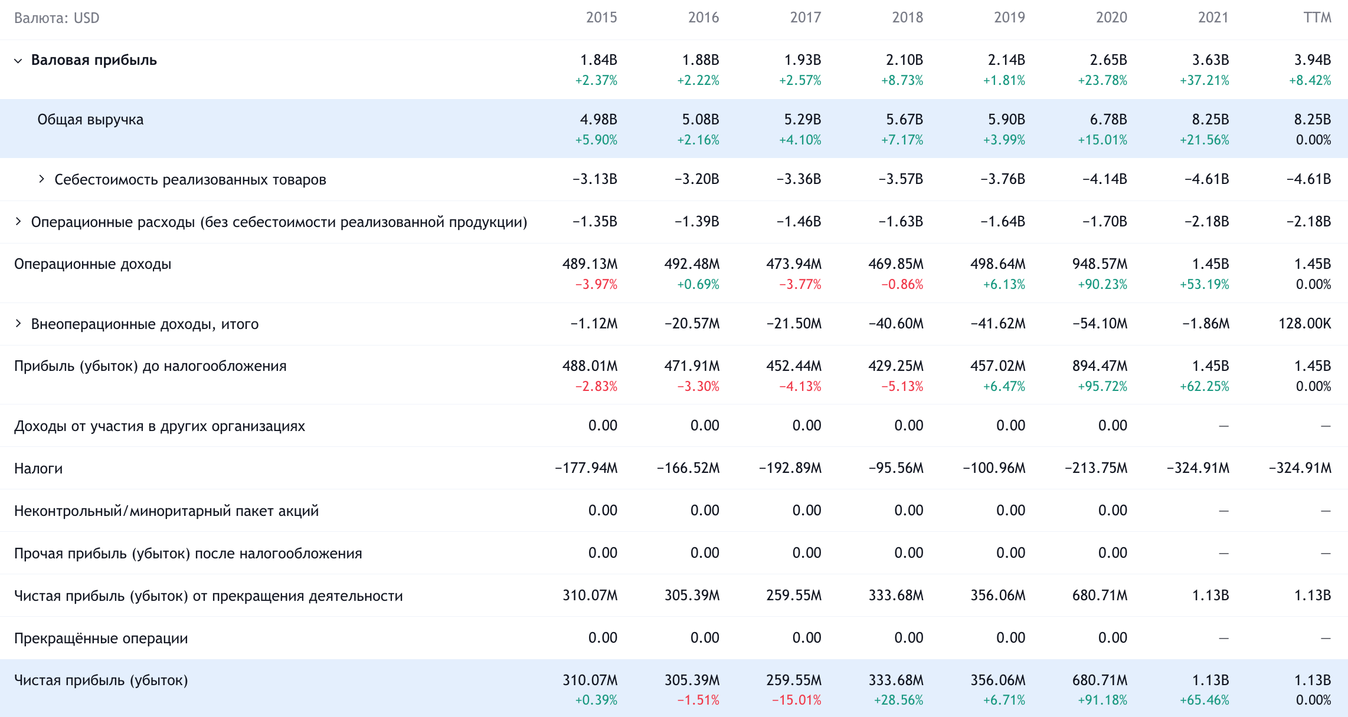Image resolution: width=1348 pixels, height=717 pixels.
Task: Select cost of goods value −4.14B
Action: tap(1105, 179)
